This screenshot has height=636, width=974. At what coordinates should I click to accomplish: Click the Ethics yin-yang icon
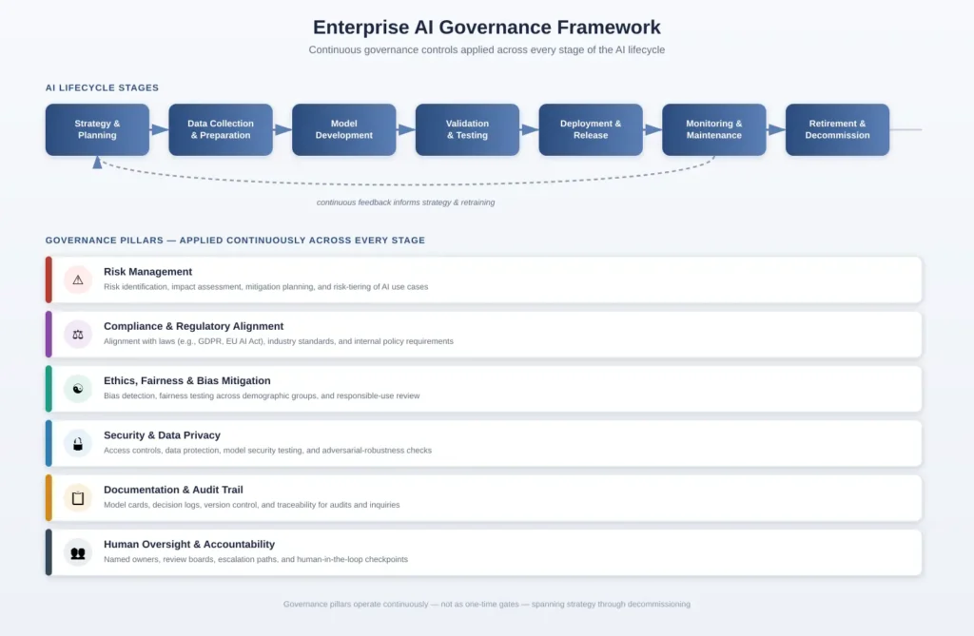(78, 389)
